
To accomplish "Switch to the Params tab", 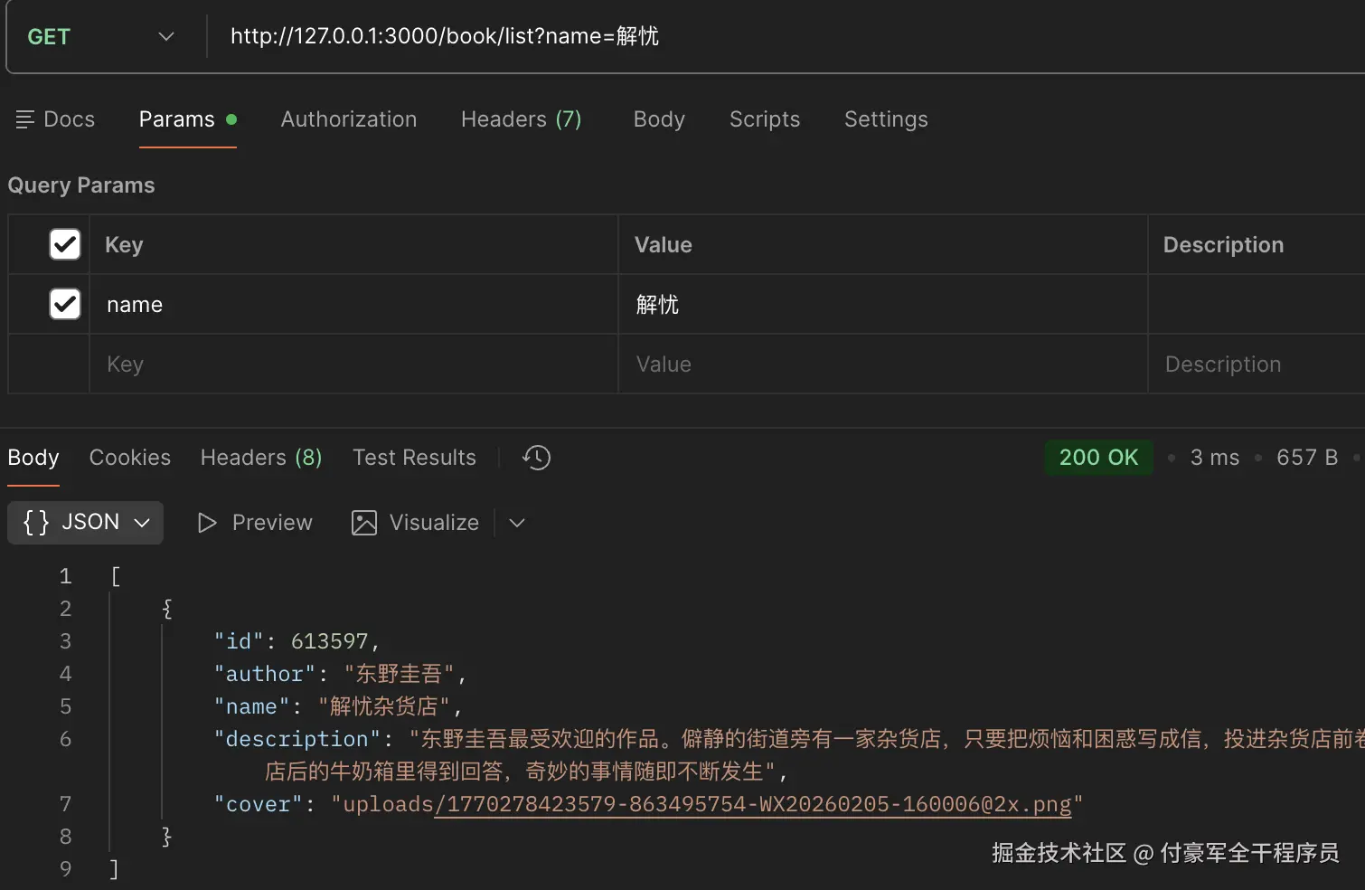I will (x=187, y=119).
